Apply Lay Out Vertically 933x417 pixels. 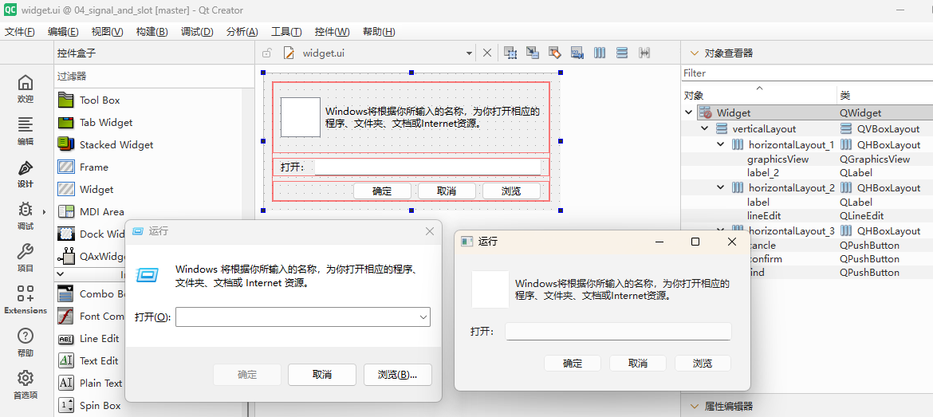coord(622,53)
